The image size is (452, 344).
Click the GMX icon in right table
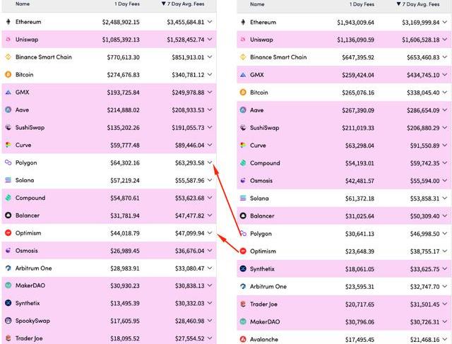click(x=243, y=75)
